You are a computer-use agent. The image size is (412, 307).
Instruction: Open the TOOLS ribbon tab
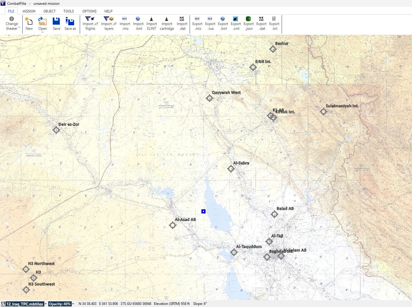68,11
